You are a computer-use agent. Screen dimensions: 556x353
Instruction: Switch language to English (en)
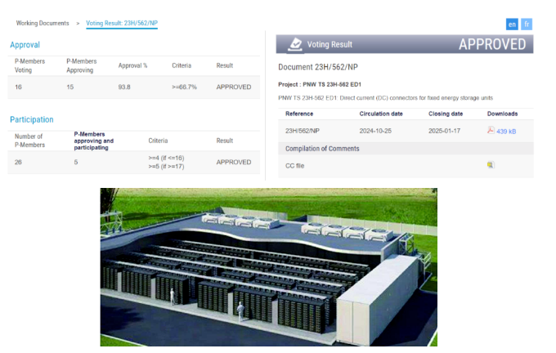512,24
